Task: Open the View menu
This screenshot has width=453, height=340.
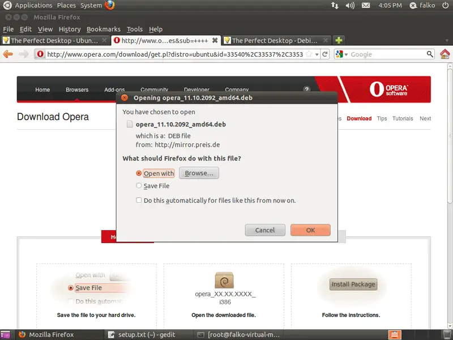Action: (x=45, y=29)
